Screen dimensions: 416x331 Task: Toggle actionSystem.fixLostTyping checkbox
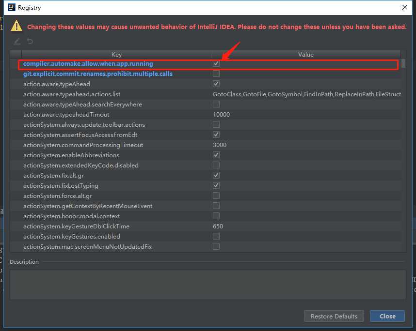[x=216, y=185]
